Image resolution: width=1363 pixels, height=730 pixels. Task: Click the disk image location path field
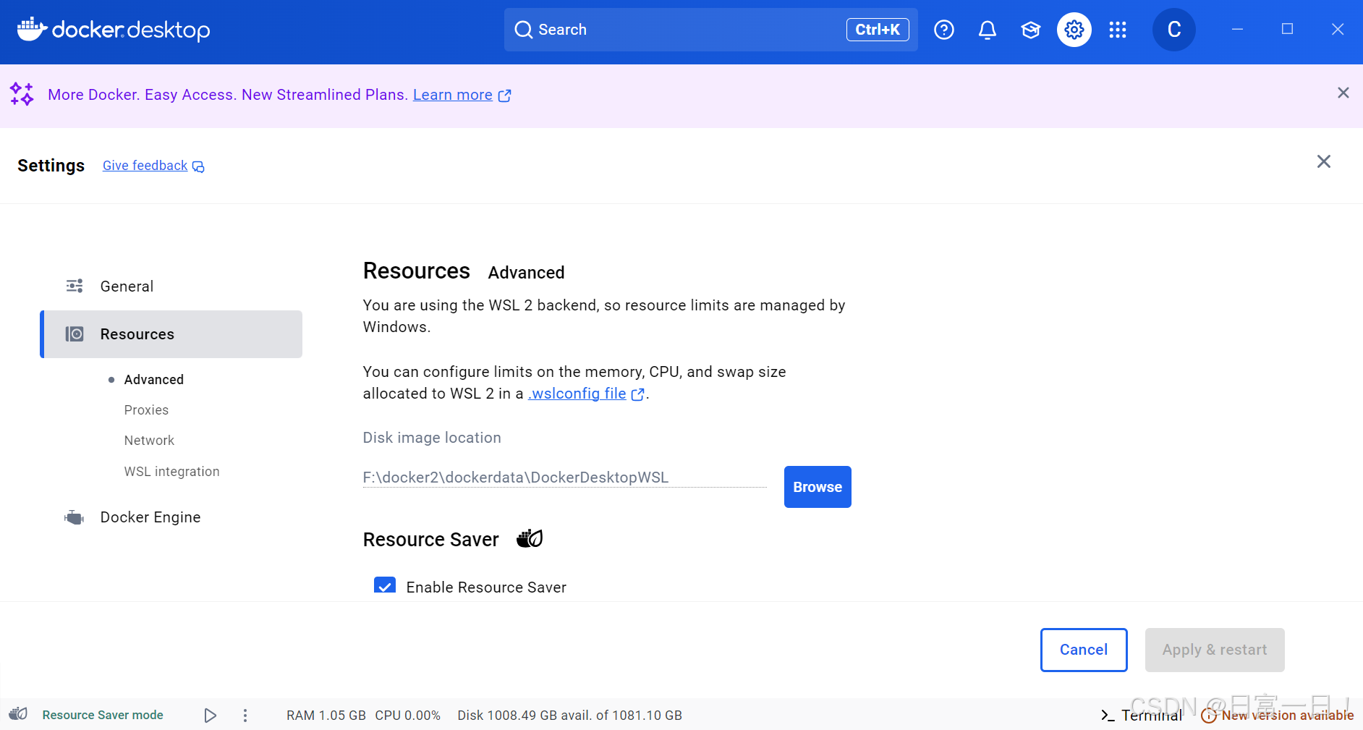pyautogui.click(x=564, y=478)
